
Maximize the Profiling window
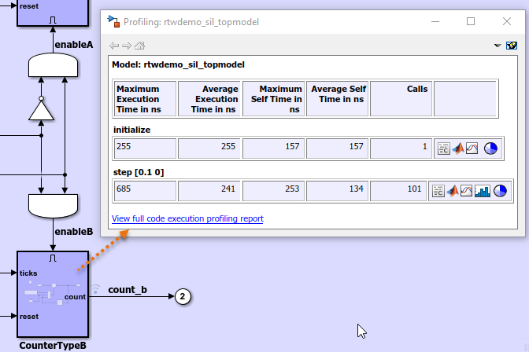tap(471, 21)
